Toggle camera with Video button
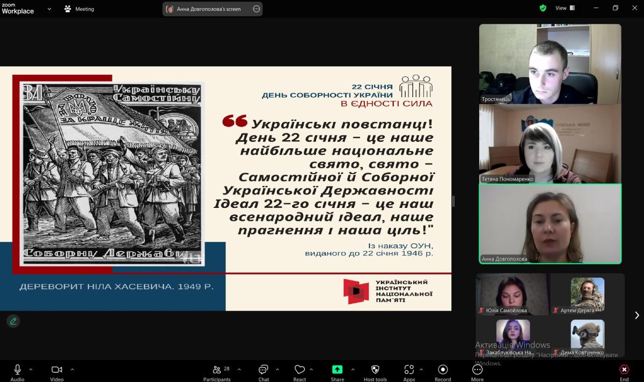Screen dimensions: 644x382 pyautogui.click(x=56, y=370)
